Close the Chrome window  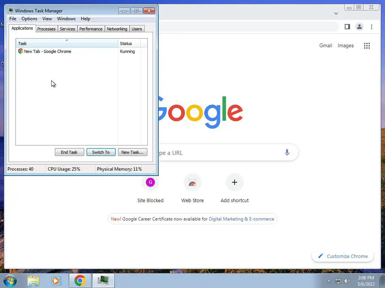(x=371, y=7)
